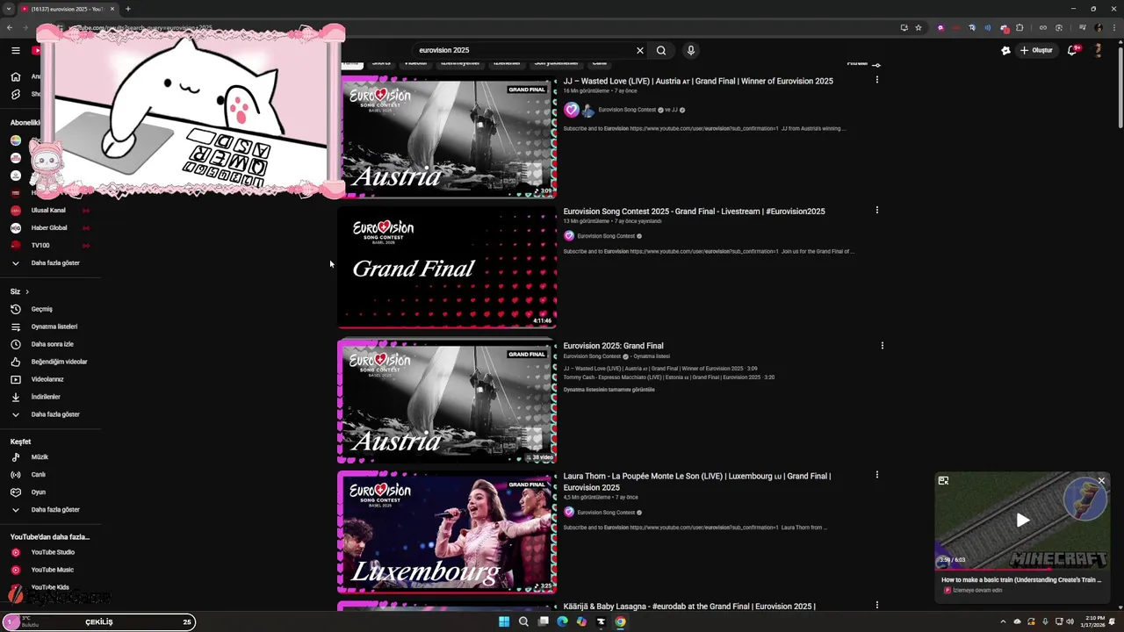
Task: Open JJ – Wasted Love video title
Action: tap(698, 81)
